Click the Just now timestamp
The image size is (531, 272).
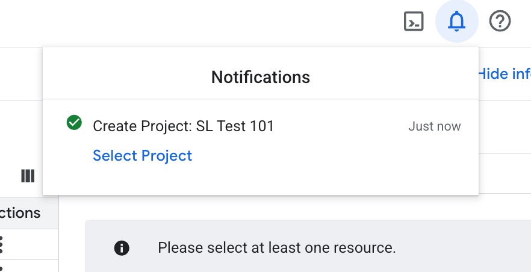pyautogui.click(x=434, y=126)
